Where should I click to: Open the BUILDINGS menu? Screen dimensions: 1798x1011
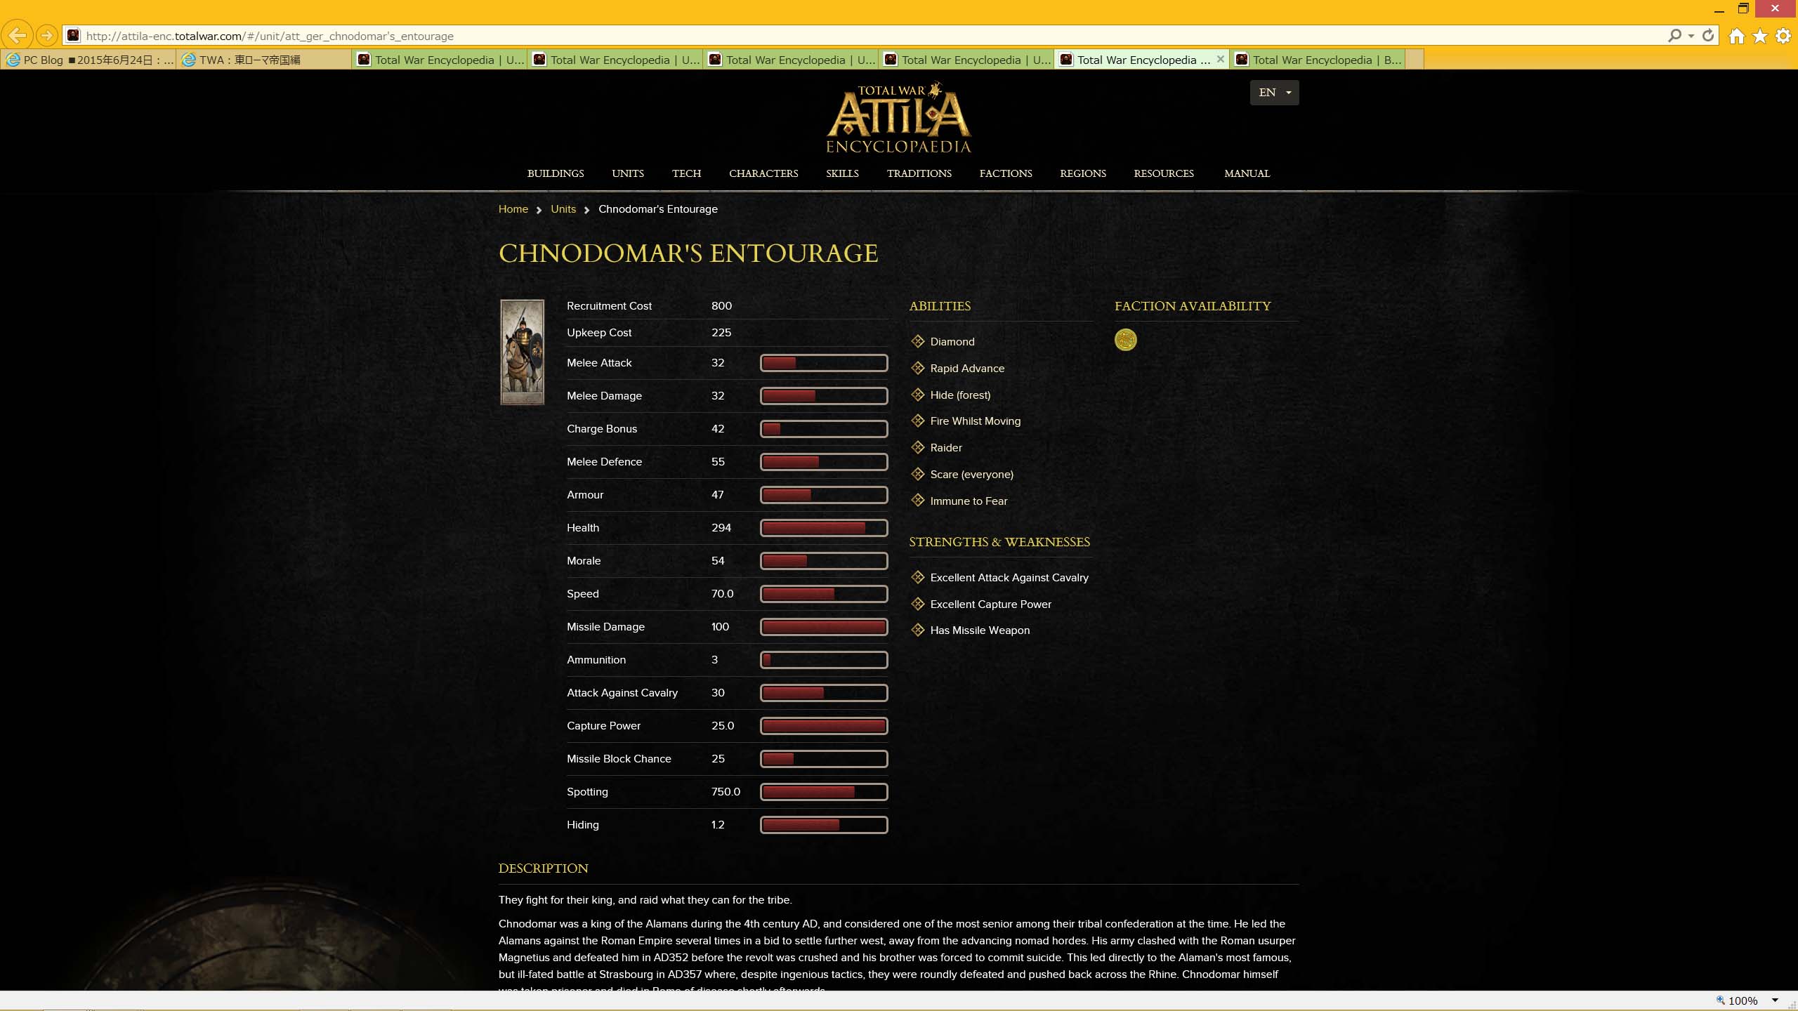point(556,173)
